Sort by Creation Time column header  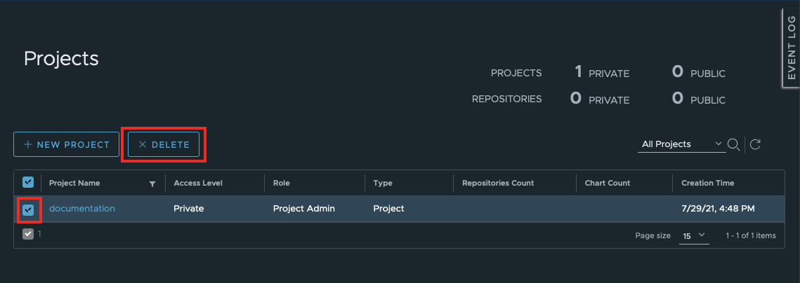pos(708,184)
